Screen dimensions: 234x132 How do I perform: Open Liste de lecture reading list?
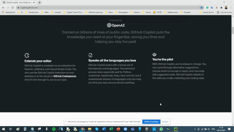[224, 12]
